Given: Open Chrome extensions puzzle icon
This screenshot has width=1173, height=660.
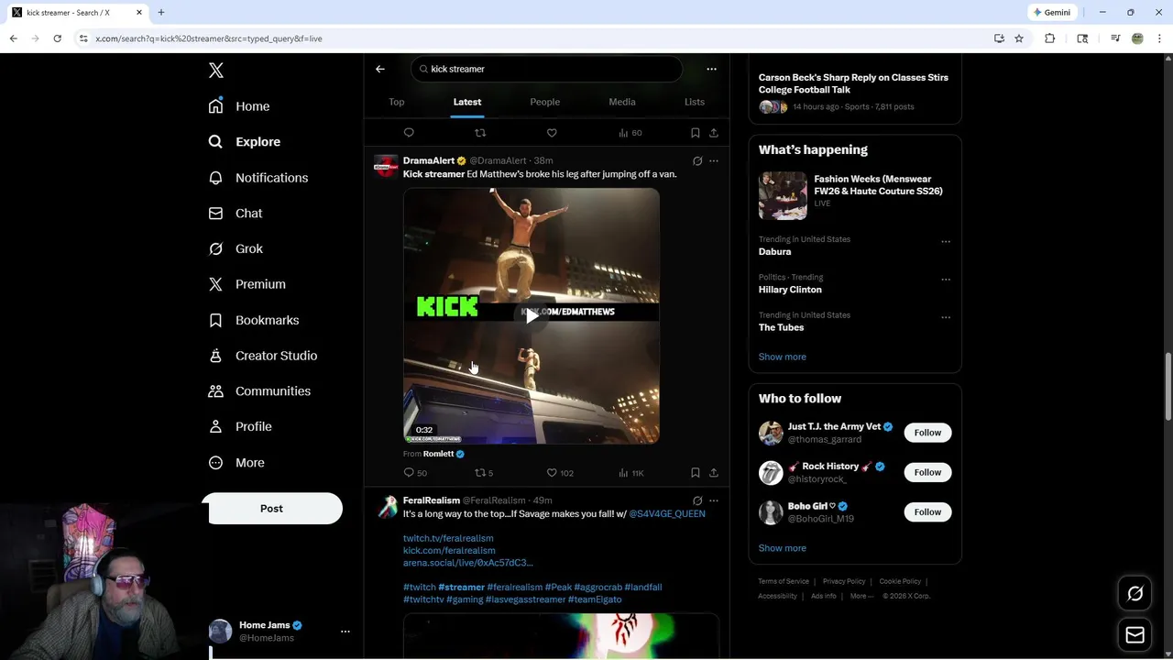Looking at the screenshot, I should 1050,38.
